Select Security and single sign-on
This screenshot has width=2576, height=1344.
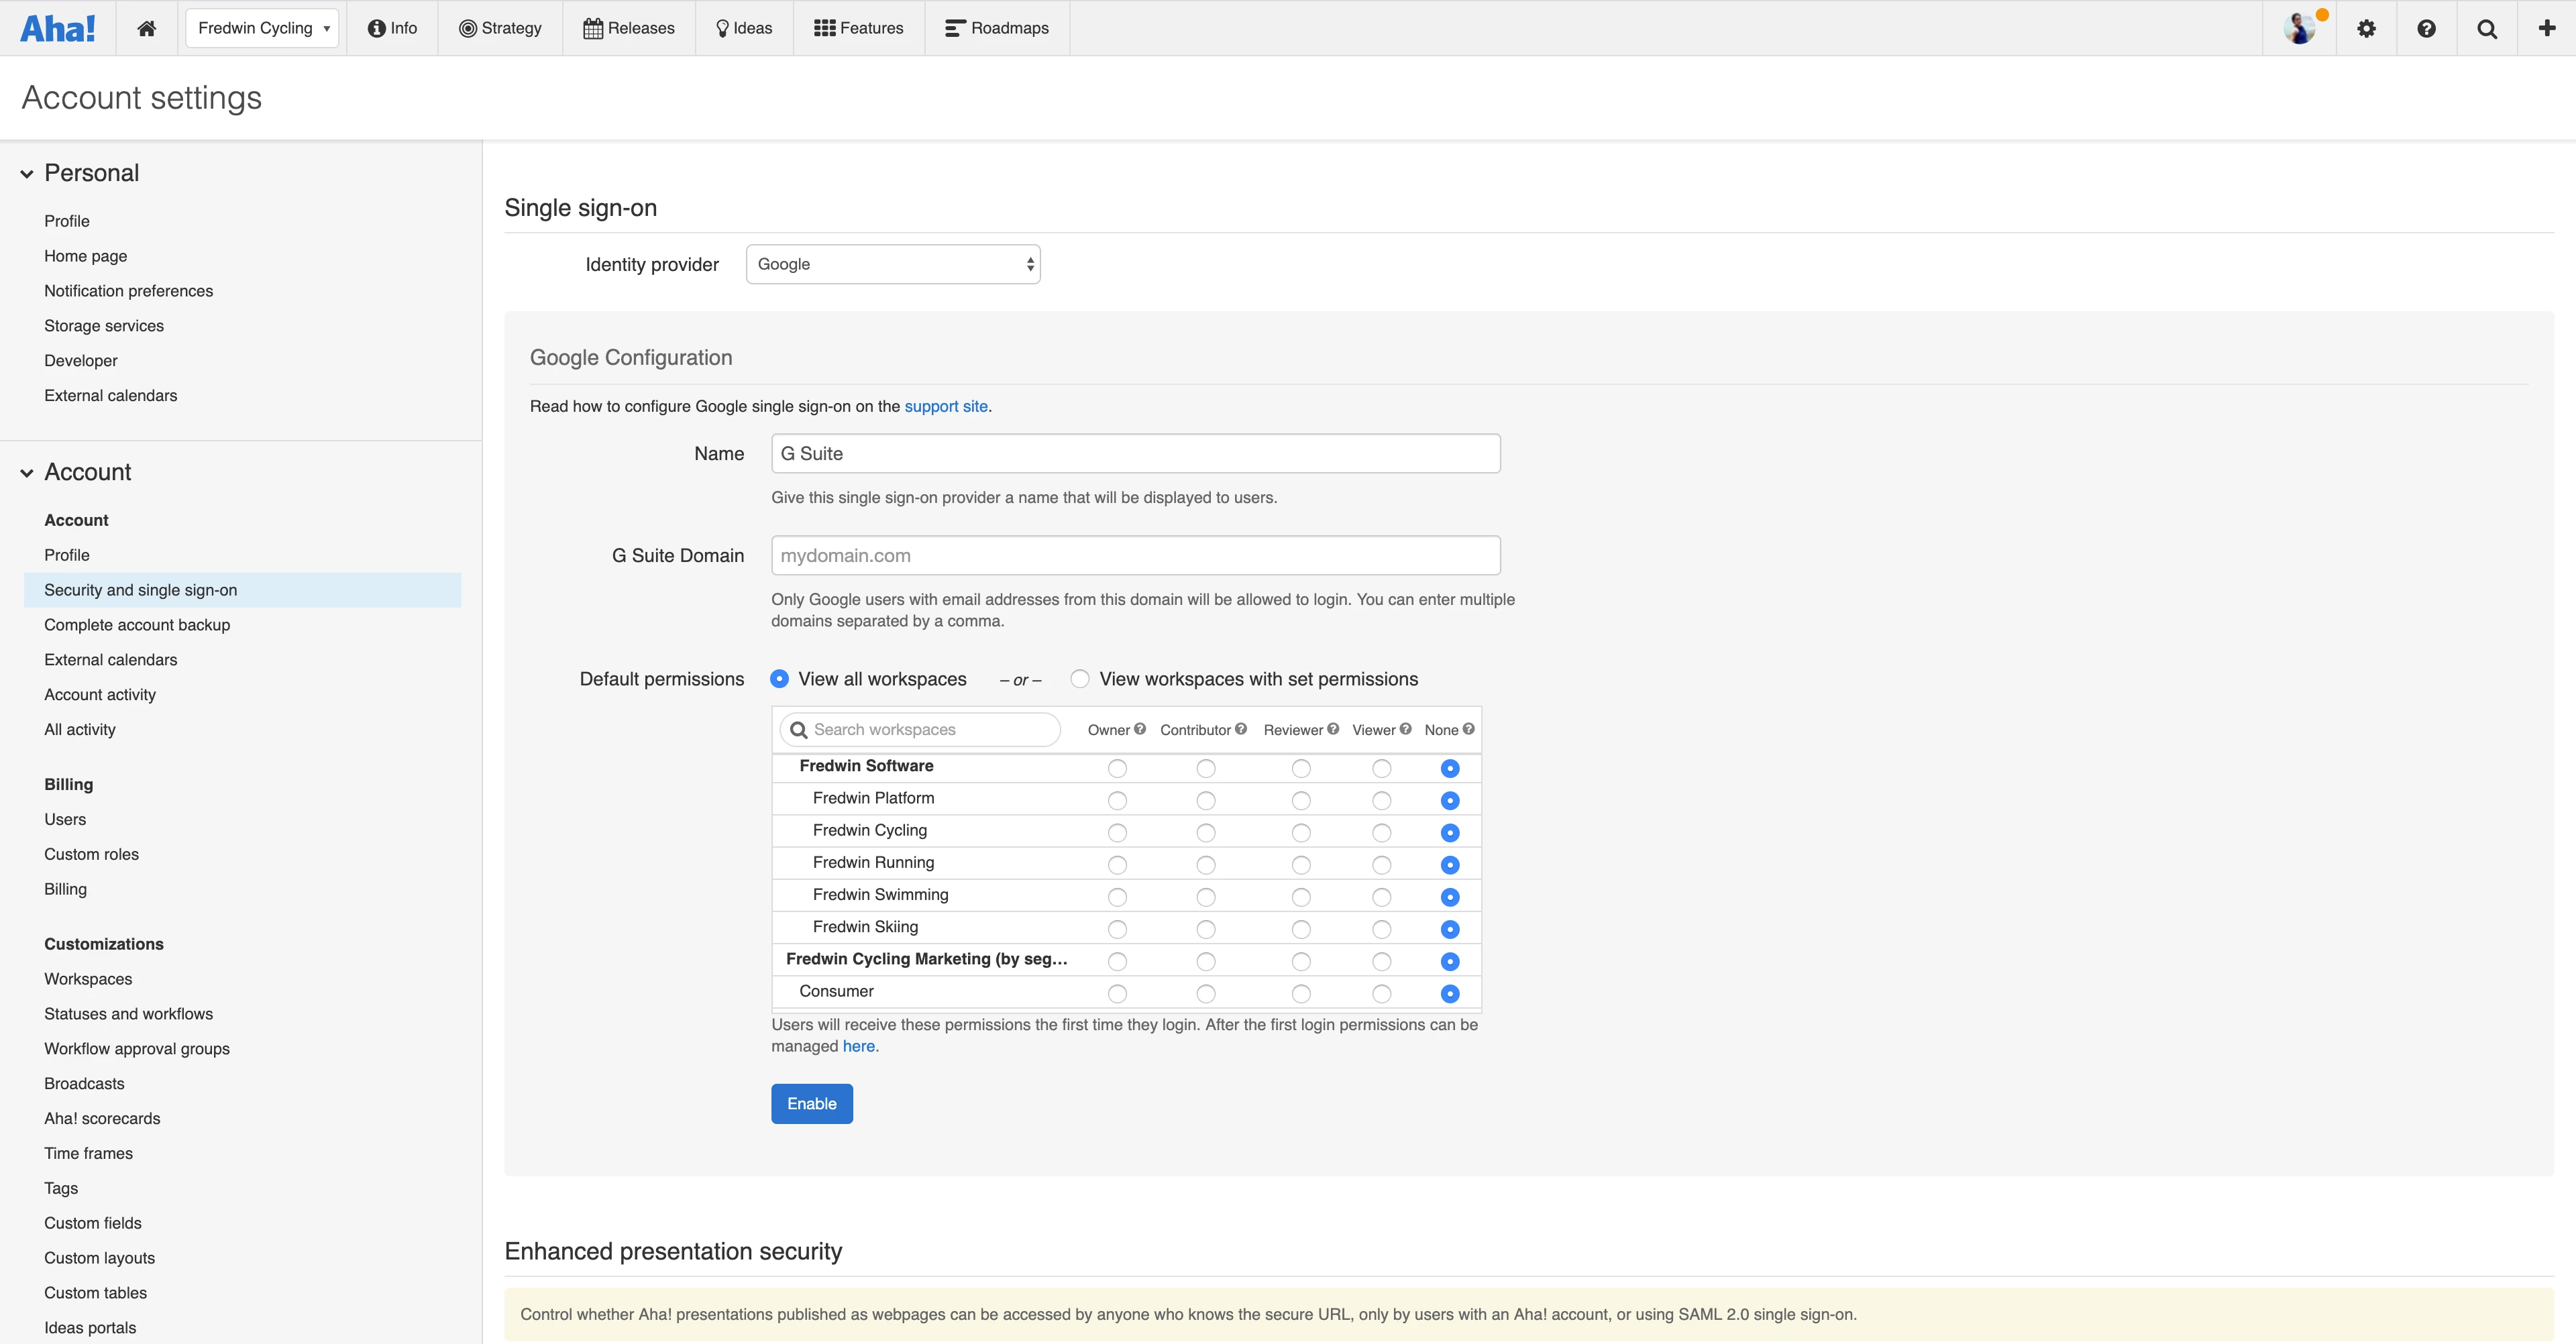140,590
